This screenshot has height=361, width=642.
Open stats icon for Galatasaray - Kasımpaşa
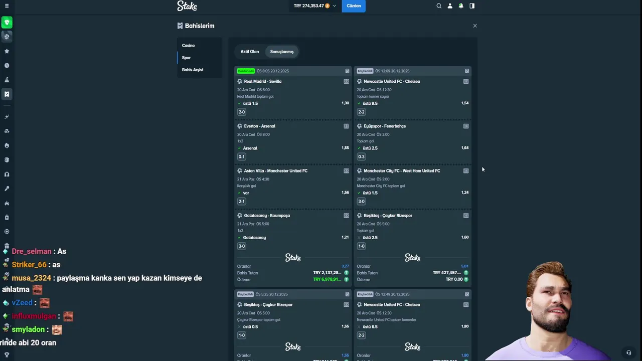pos(346,216)
